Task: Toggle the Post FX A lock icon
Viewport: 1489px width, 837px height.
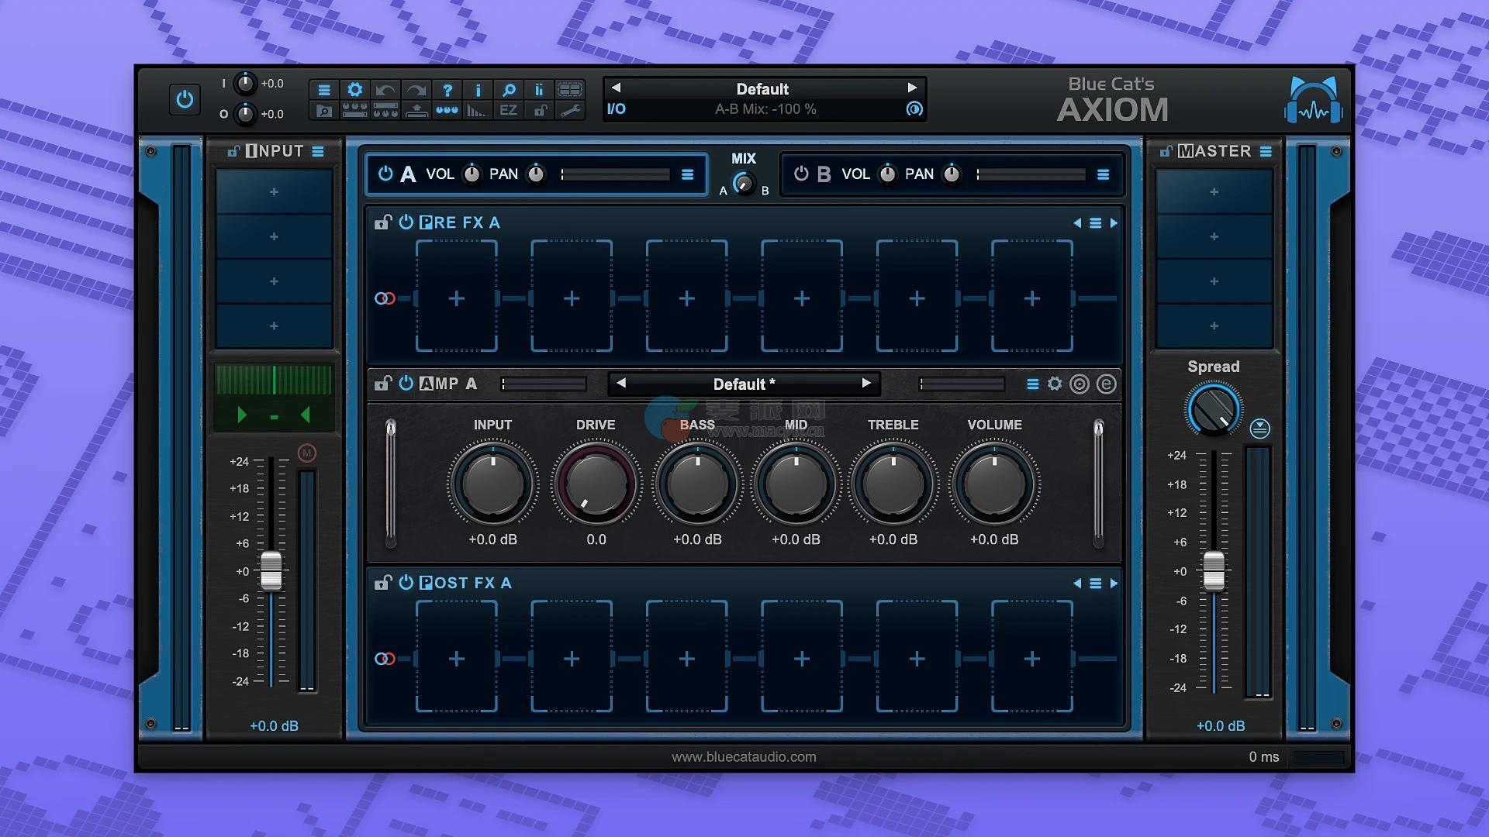Action: (x=382, y=583)
